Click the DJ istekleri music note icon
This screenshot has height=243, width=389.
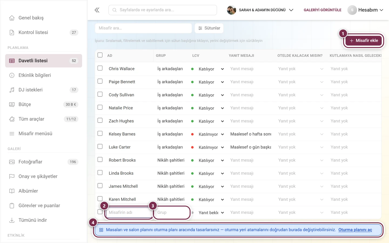[x=12, y=90]
